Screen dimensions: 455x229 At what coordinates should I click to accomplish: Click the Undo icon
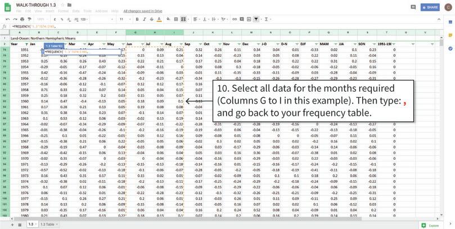click(x=8, y=19)
